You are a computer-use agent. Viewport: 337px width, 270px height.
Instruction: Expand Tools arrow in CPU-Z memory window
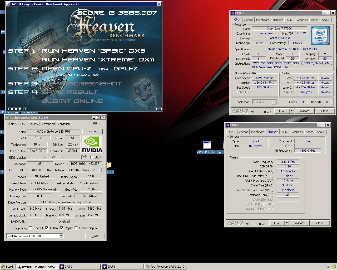[286, 223]
